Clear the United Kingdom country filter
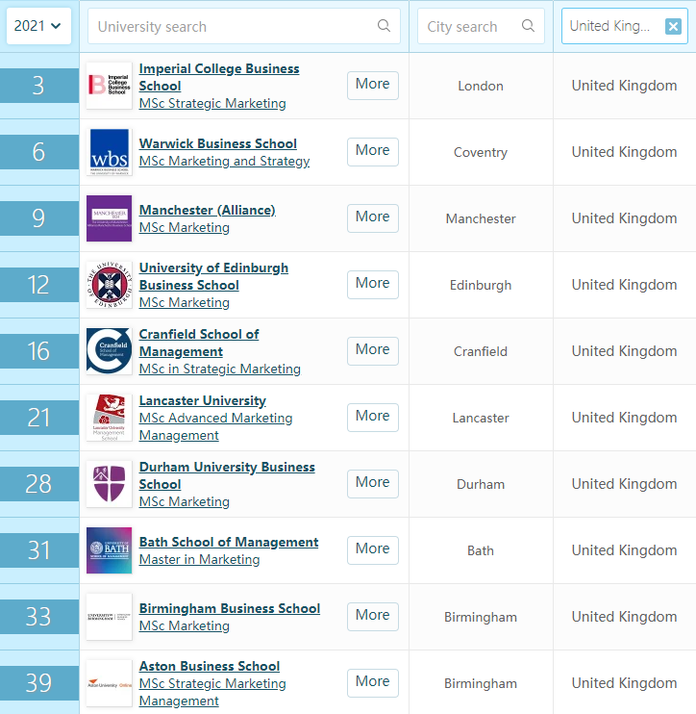 [x=673, y=26]
